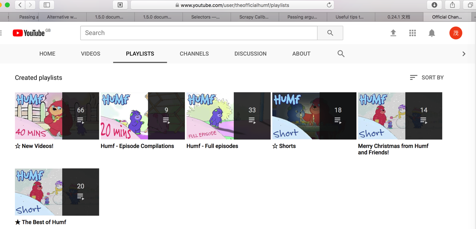Viewport: 476px width, 229px height.
Task: Open the ☆ New Videos! playlist link
Action: 34,146
